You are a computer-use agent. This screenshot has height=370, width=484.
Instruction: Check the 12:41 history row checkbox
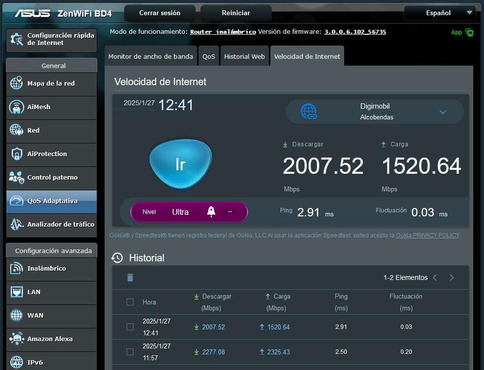130,327
